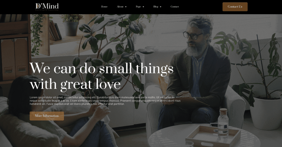
Task: Click the More Information button
Action: [47, 116]
